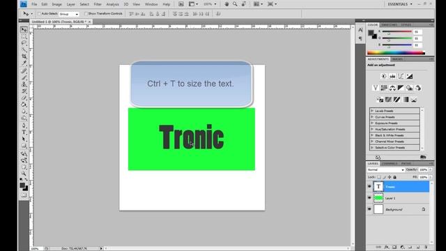Toggle lock all padlock icon

(x=395, y=177)
